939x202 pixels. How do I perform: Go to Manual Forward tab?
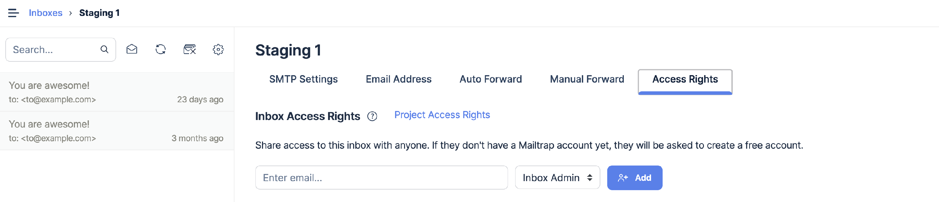[587, 79]
